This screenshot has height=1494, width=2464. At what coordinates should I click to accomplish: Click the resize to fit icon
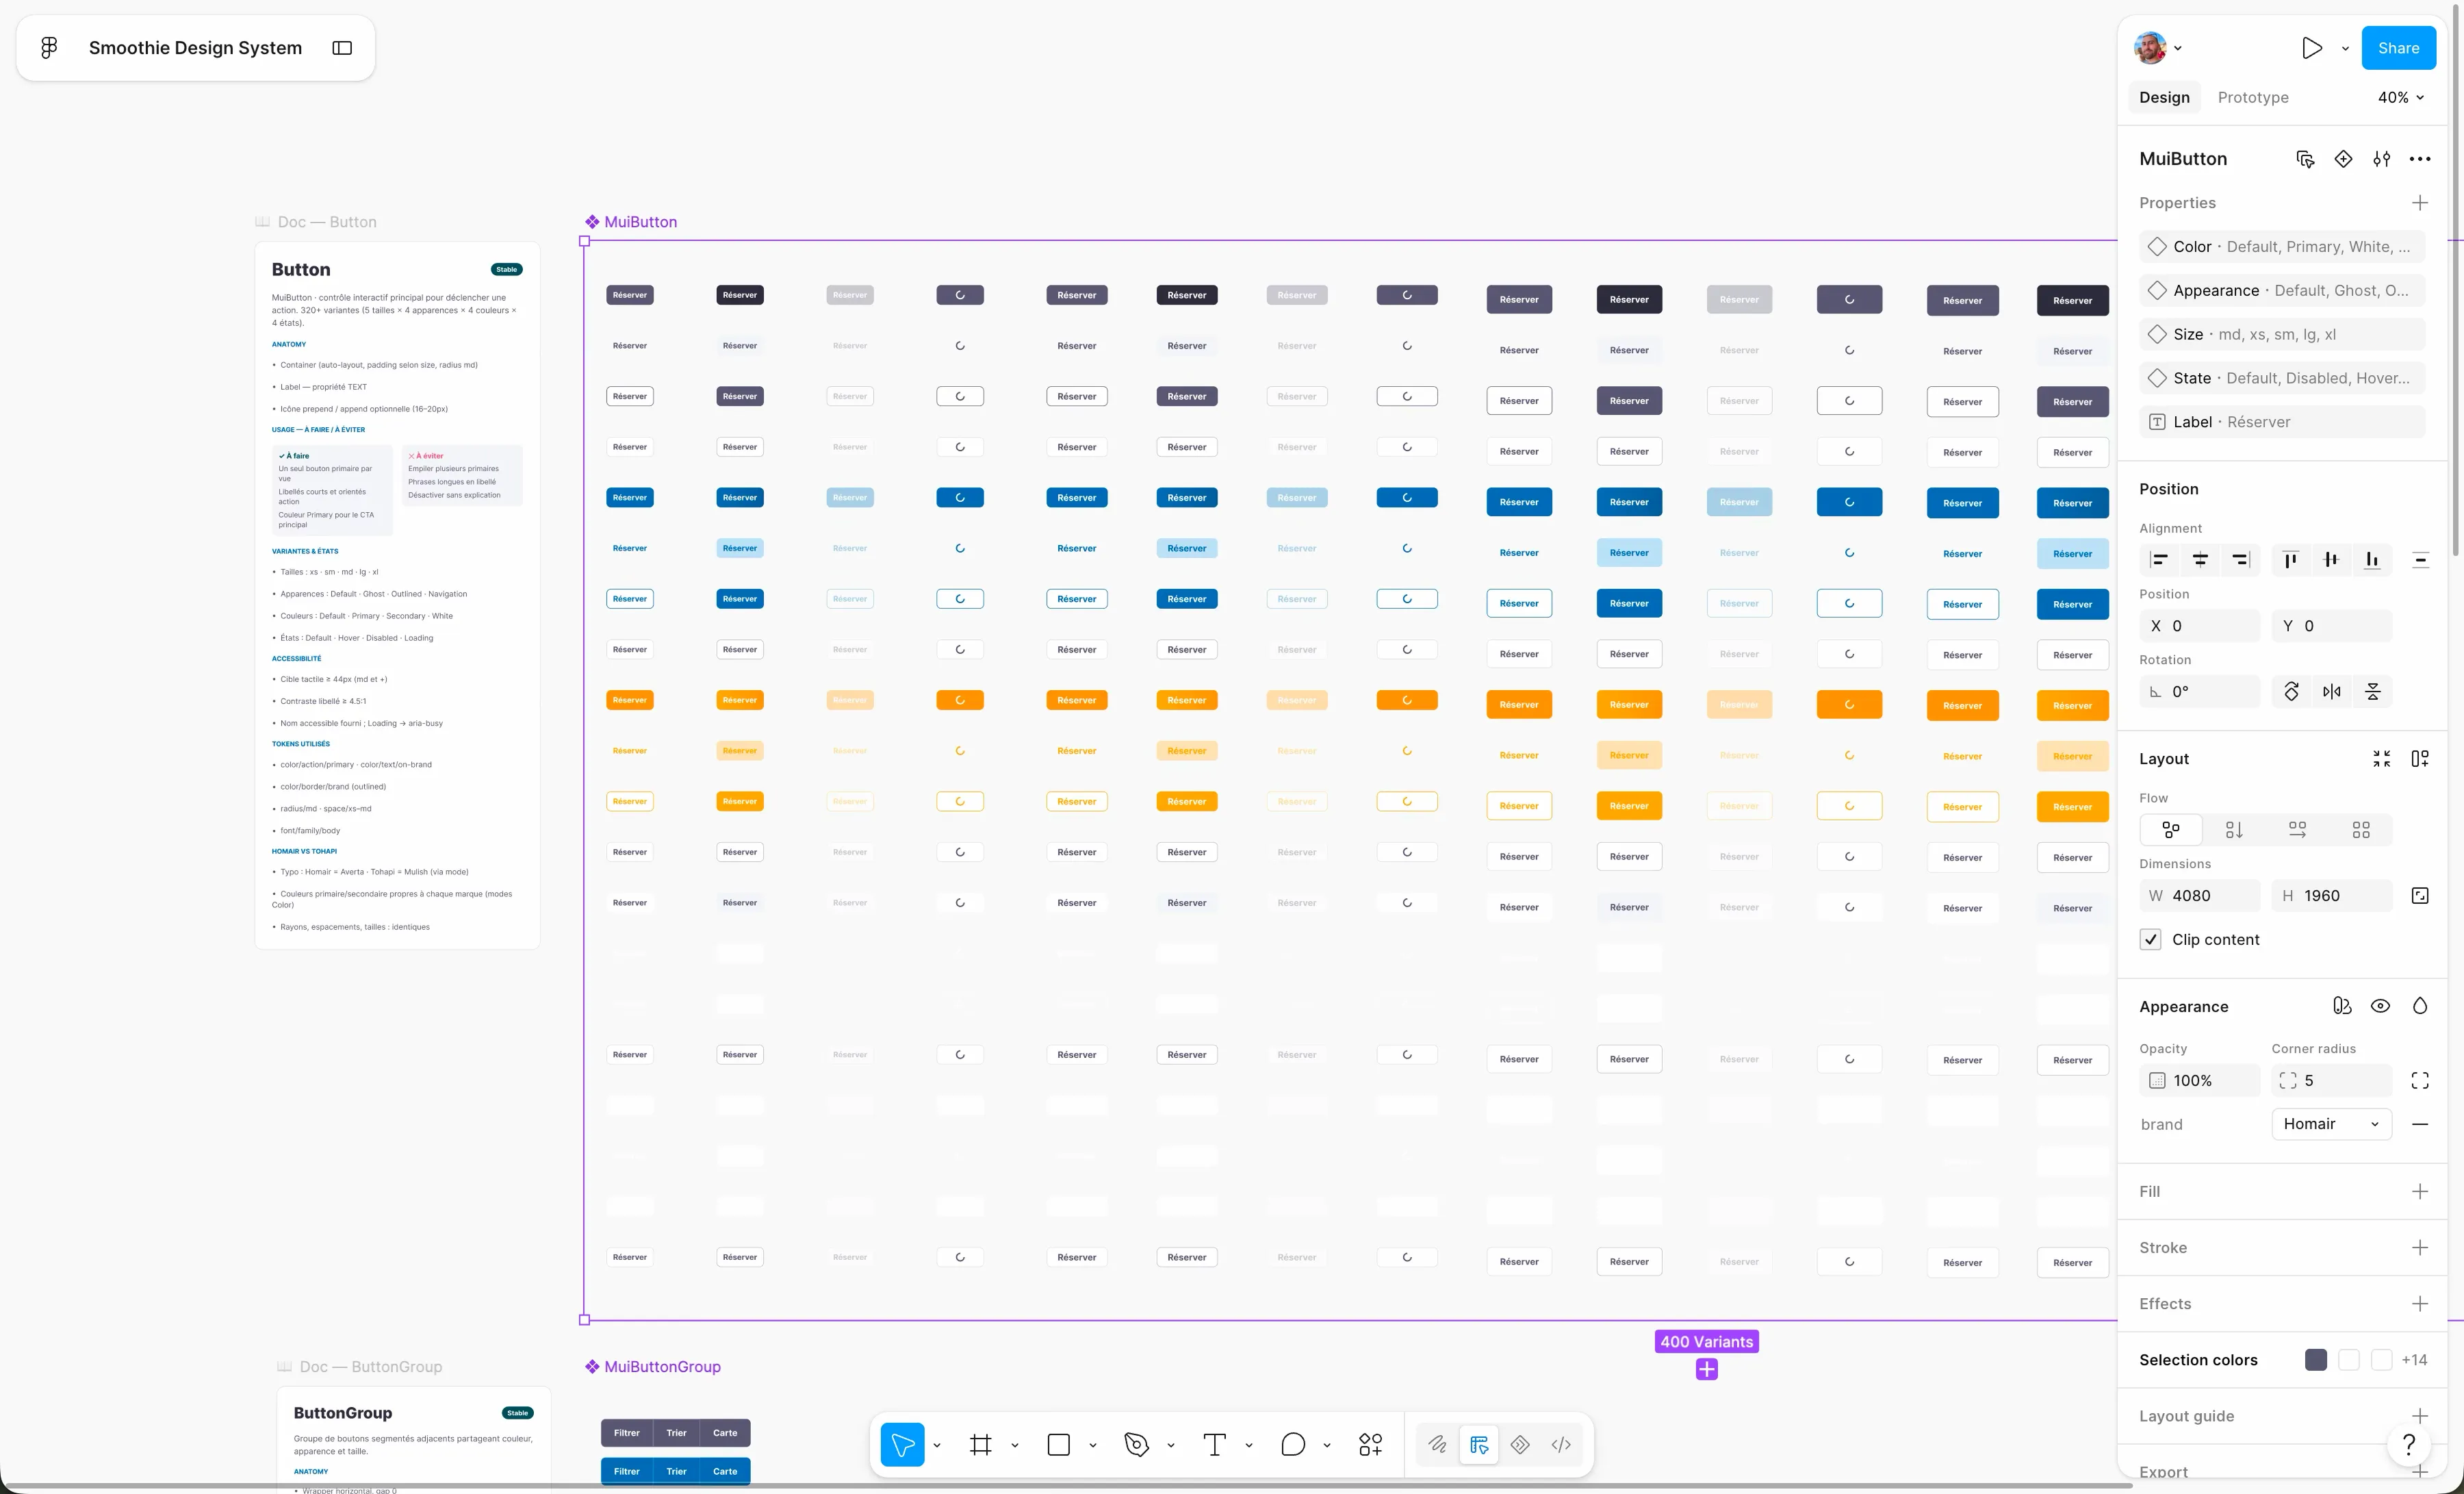(x=2381, y=759)
